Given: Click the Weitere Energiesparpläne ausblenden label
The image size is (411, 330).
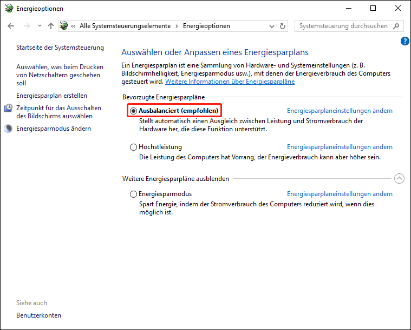Looking at the screenshot, I should click(x=175, y=179).
